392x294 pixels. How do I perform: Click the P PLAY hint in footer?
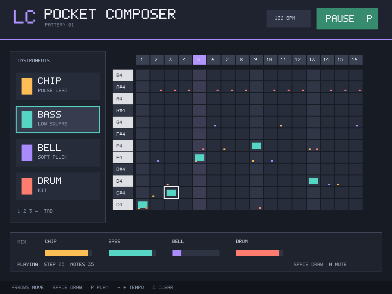click(99, 288)
